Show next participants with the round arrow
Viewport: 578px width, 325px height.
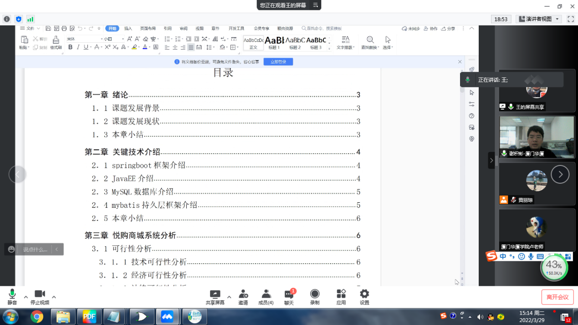[x=560, y=174]
